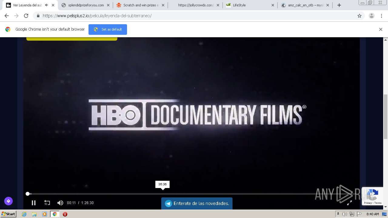Select Chrome taskbar button
388x218 pixels.
[x=55, y=214]
